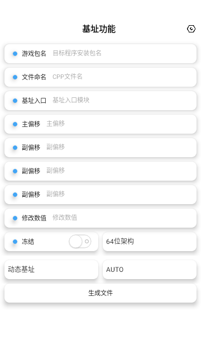201x358 pixels.
Task: Click the blue dot beside 游戏包名
Action: click(x=15, y=54)
